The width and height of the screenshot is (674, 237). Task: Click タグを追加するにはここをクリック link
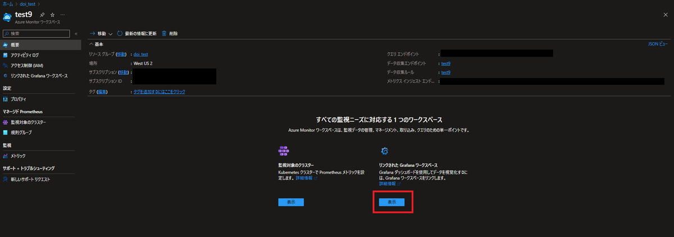pyautogui.click(x=159, y=91)
